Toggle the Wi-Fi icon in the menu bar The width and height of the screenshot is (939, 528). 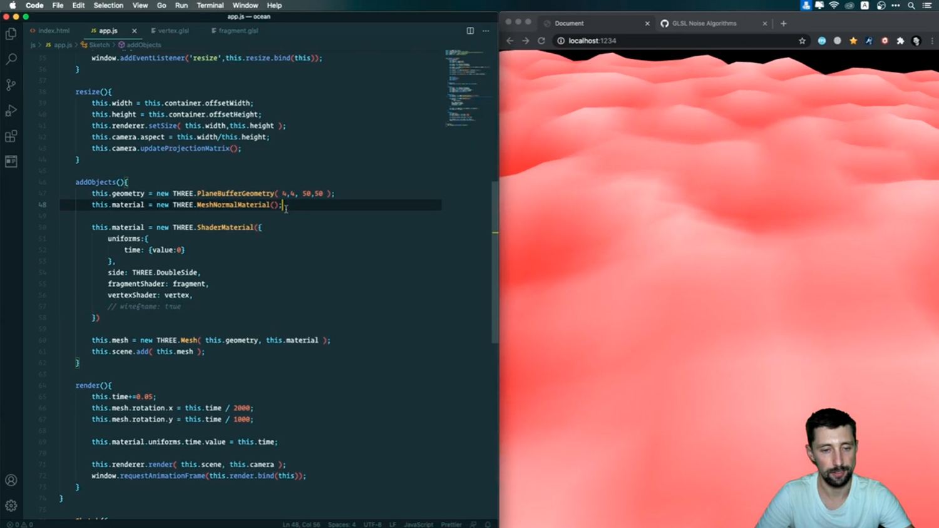833,5
